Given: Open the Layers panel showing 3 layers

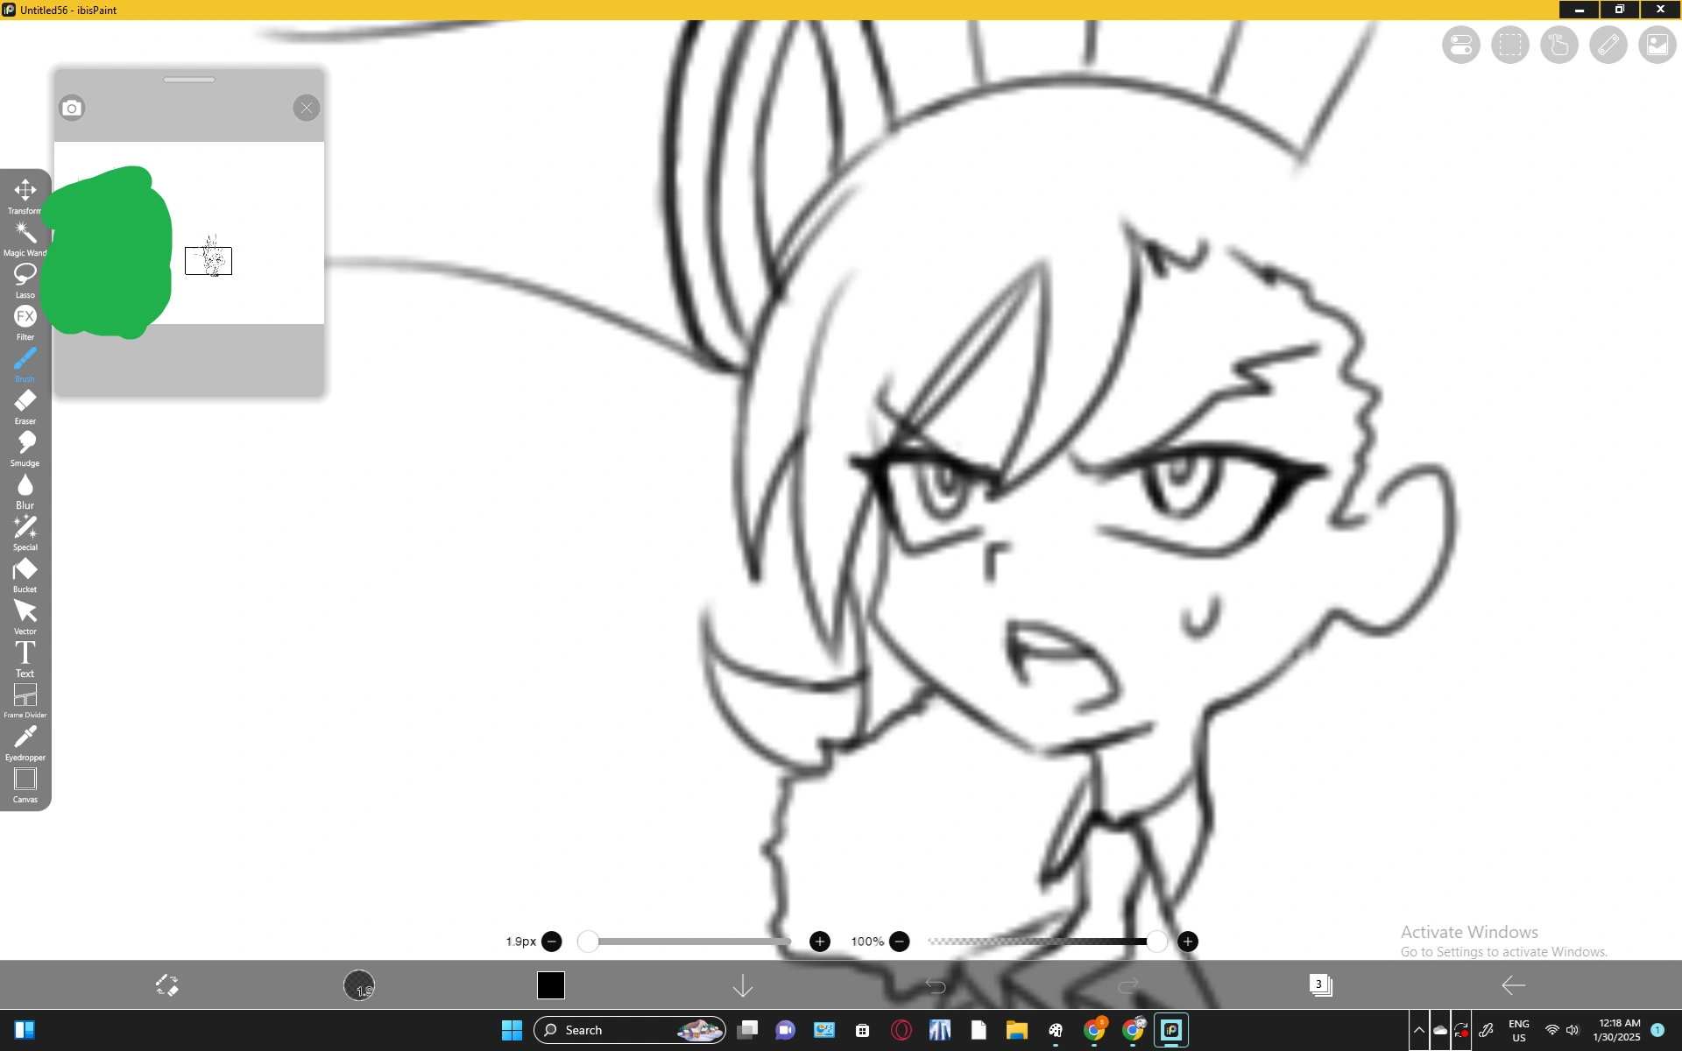Looking at the screenshot, I should coord(1322,985).
